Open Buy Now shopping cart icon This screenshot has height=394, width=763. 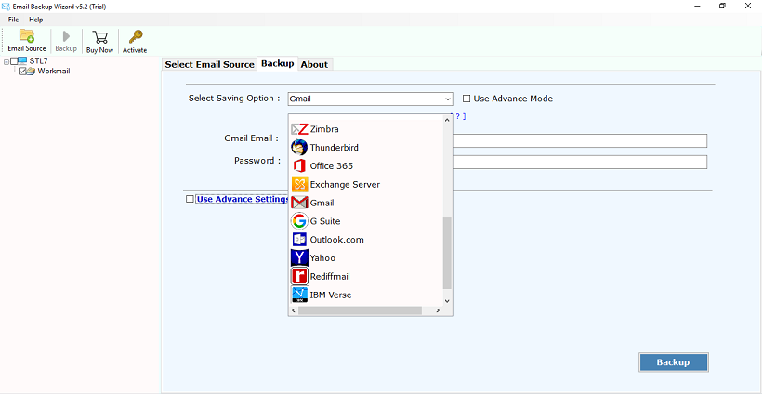99,37
